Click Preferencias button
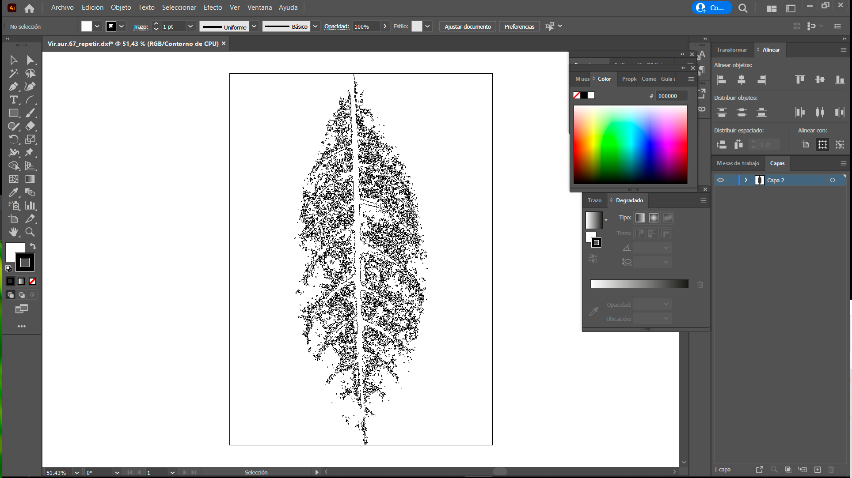852x478 pixels. tap(519, 26)
